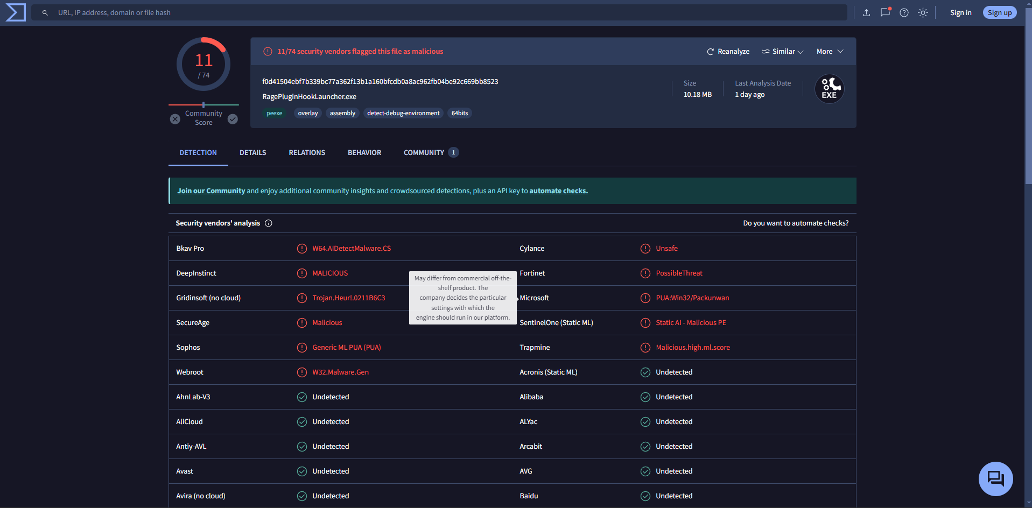
Task: Click the RagePluginHookLauncher.exe file name
Action: (x=310, y=97)
